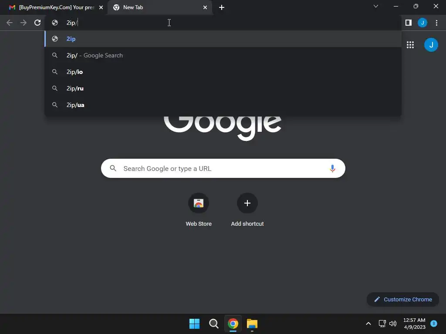The image size is (446, 334).
Task: Show hidden system tray icons
Action: click(368, 324)
